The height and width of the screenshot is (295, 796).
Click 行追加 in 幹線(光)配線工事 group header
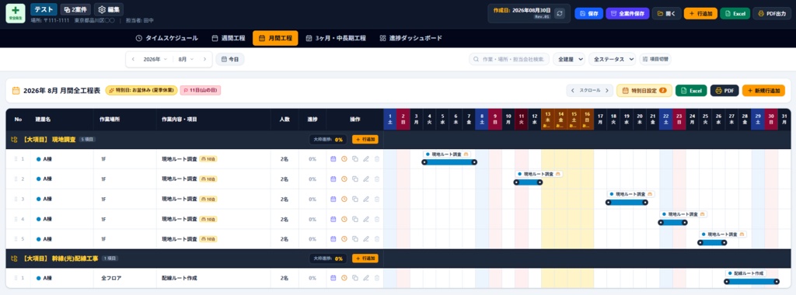click(x=365, y=259)
